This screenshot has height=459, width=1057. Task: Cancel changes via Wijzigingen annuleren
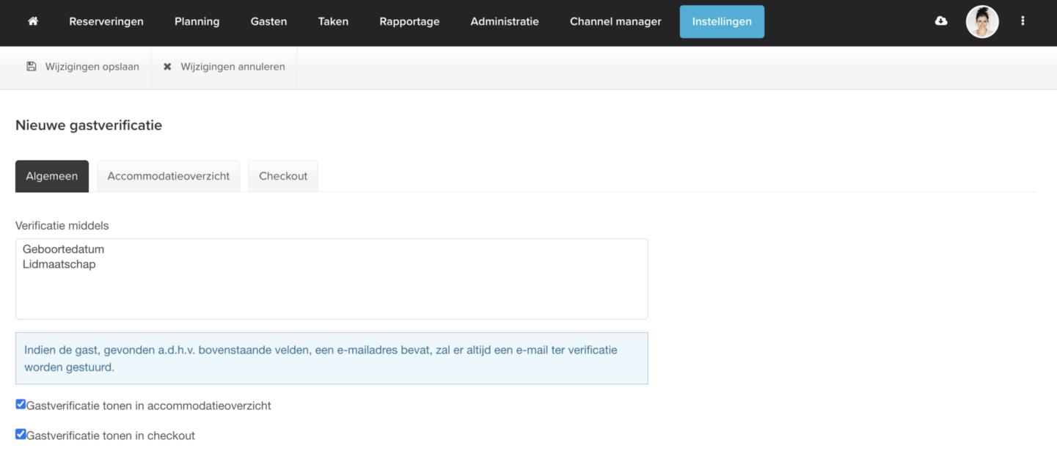pyautogui.click(x=224, y=67)
